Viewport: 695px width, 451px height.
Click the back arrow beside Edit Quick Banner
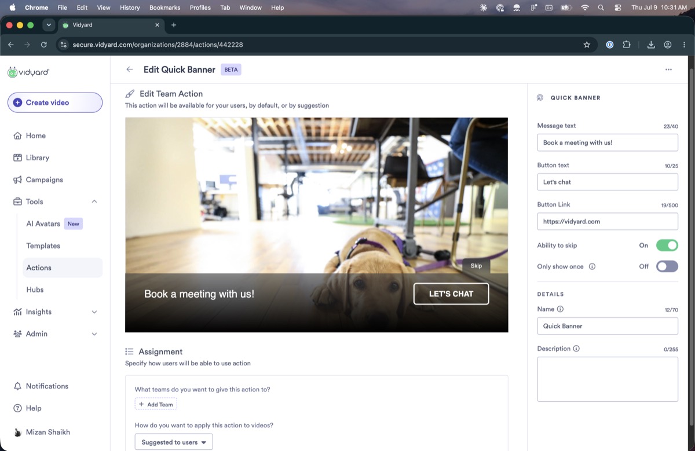[x=130, y=69]
